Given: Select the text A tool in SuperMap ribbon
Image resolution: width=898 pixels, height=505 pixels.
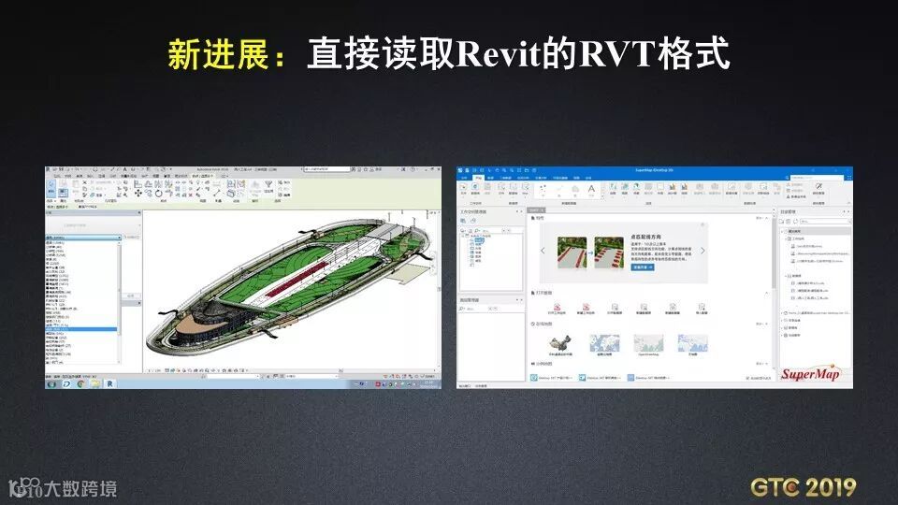Looking at the screenshot, I should tap(591, 189).
